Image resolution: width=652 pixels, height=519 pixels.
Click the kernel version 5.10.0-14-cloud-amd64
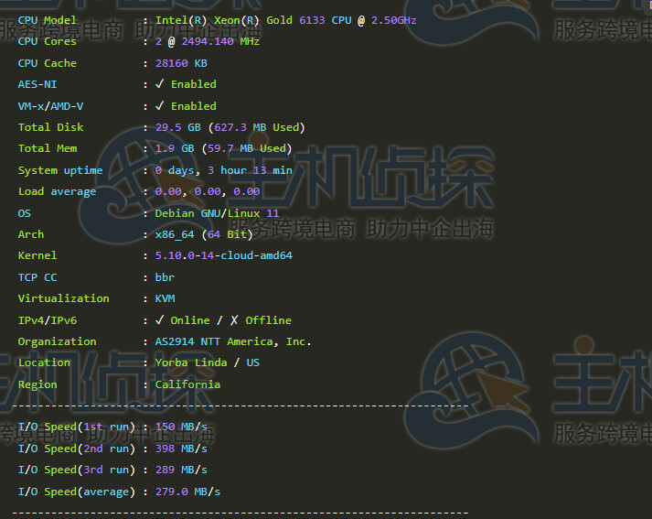223,255
